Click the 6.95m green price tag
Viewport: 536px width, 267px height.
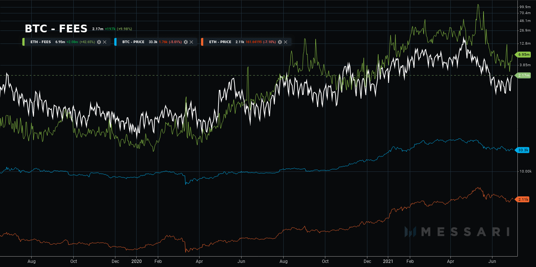click(x=523, y=54)
